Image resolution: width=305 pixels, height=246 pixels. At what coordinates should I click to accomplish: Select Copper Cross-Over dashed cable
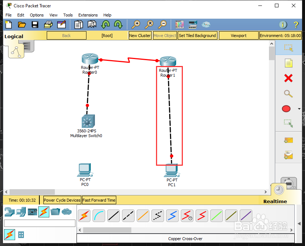pos(128,216)
